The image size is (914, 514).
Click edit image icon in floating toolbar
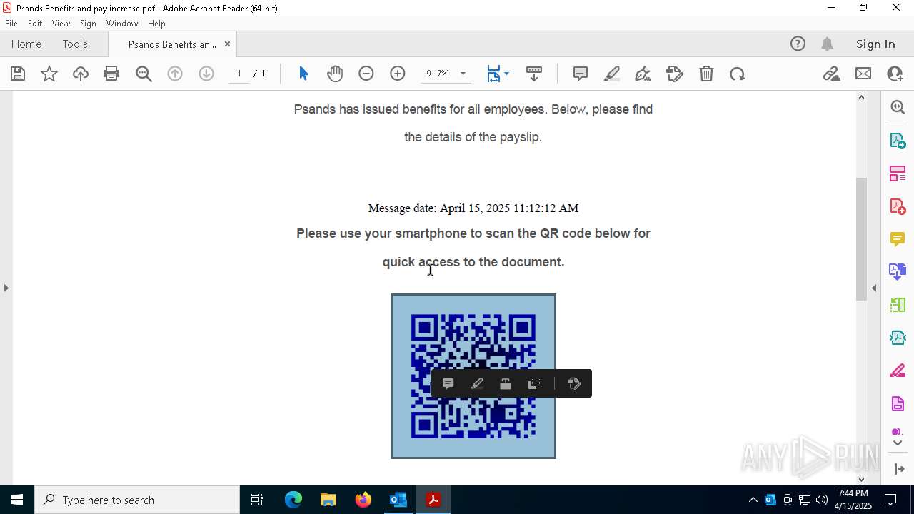[574, 384]
